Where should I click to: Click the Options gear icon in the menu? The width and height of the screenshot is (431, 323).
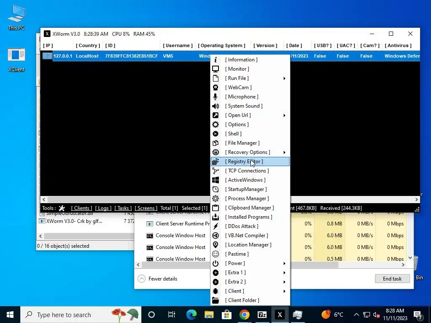point(215,124)
